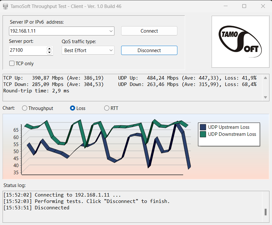Click the '[15:53:51] Disconnected' log line
The image size is (272, 225).
36,208
